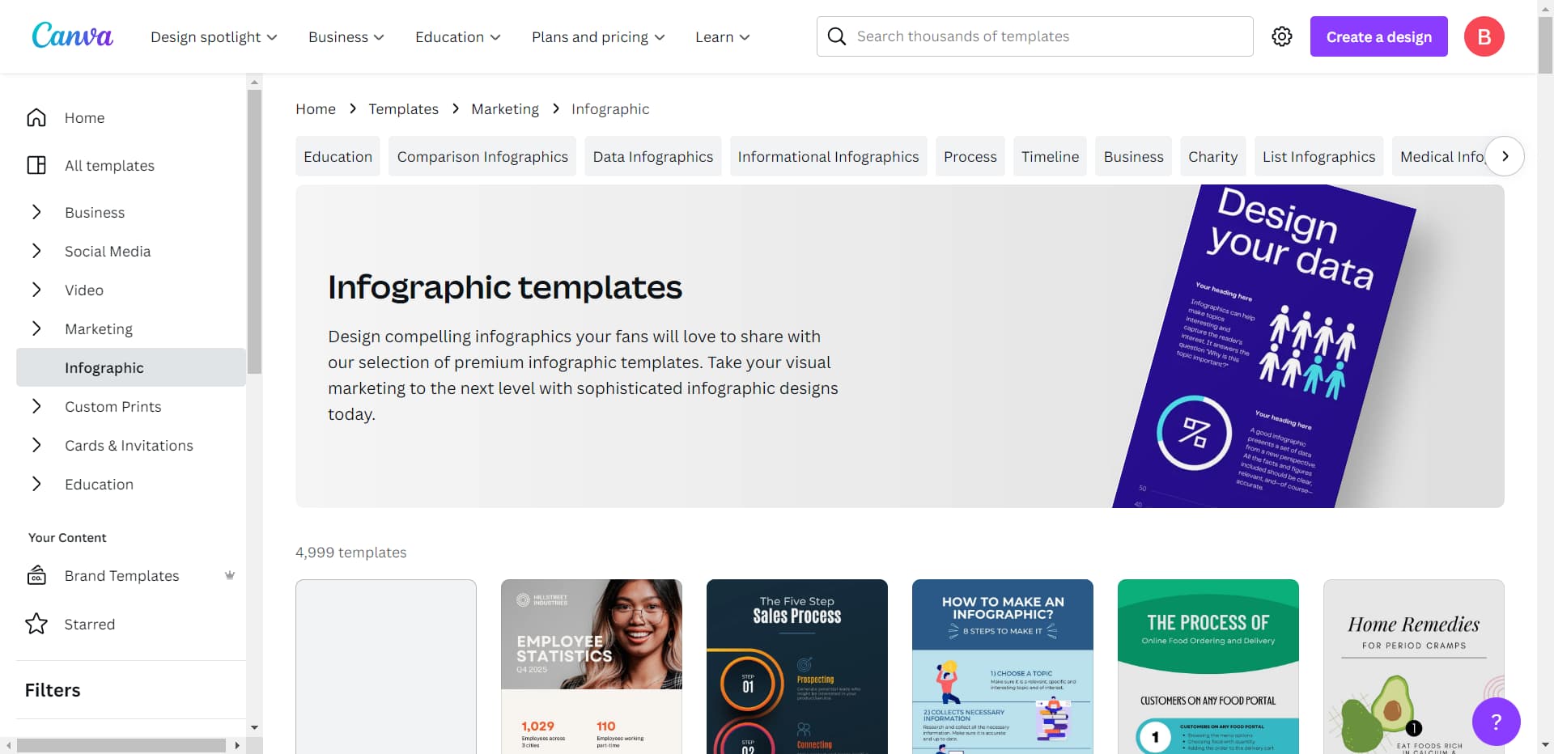The height and width of the screenshot is (754, 1554).
Task: Open the Brand Templates section
Action: coord(121,575)
